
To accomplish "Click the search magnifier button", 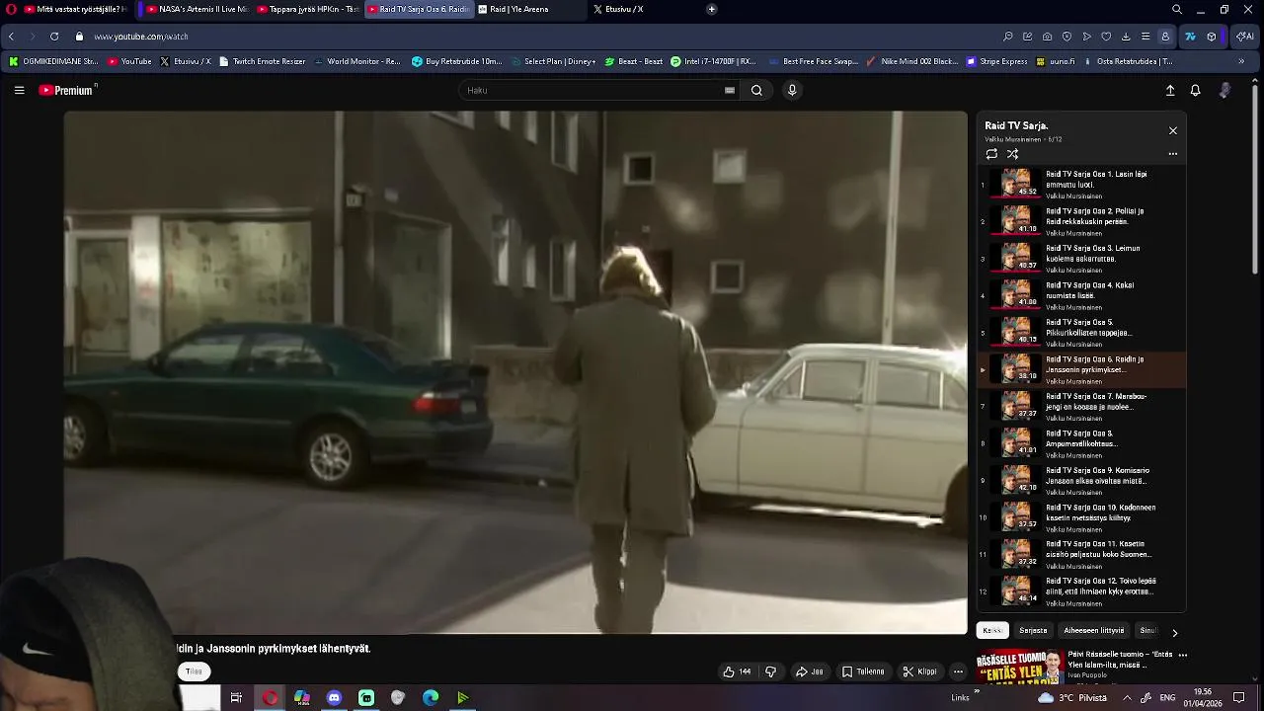I will tap(756, 90).
